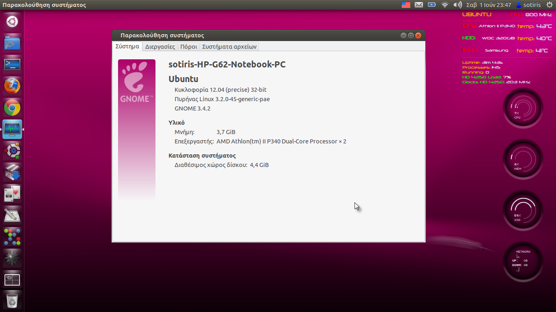Open the sound volume indicator
Image resolution: width=556 pixels, height=312 pixels.
(458, 5)
